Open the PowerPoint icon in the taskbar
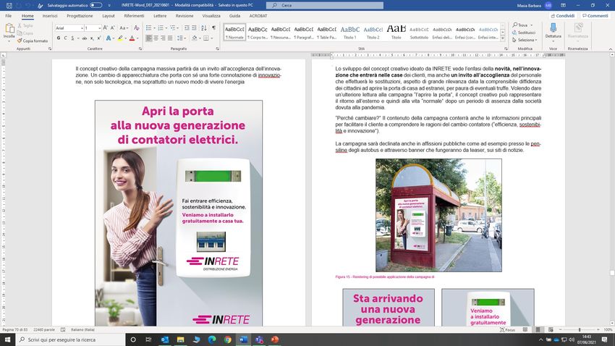This screenshot has width=615, height=346. (275, 339)
